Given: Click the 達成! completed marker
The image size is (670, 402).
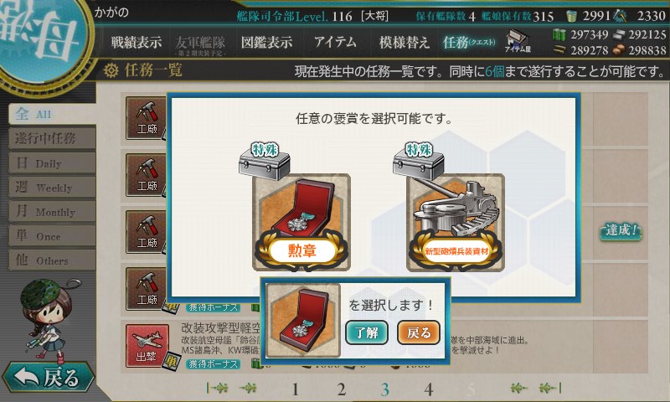Looking at the screenshot, I should pos(621,231).
